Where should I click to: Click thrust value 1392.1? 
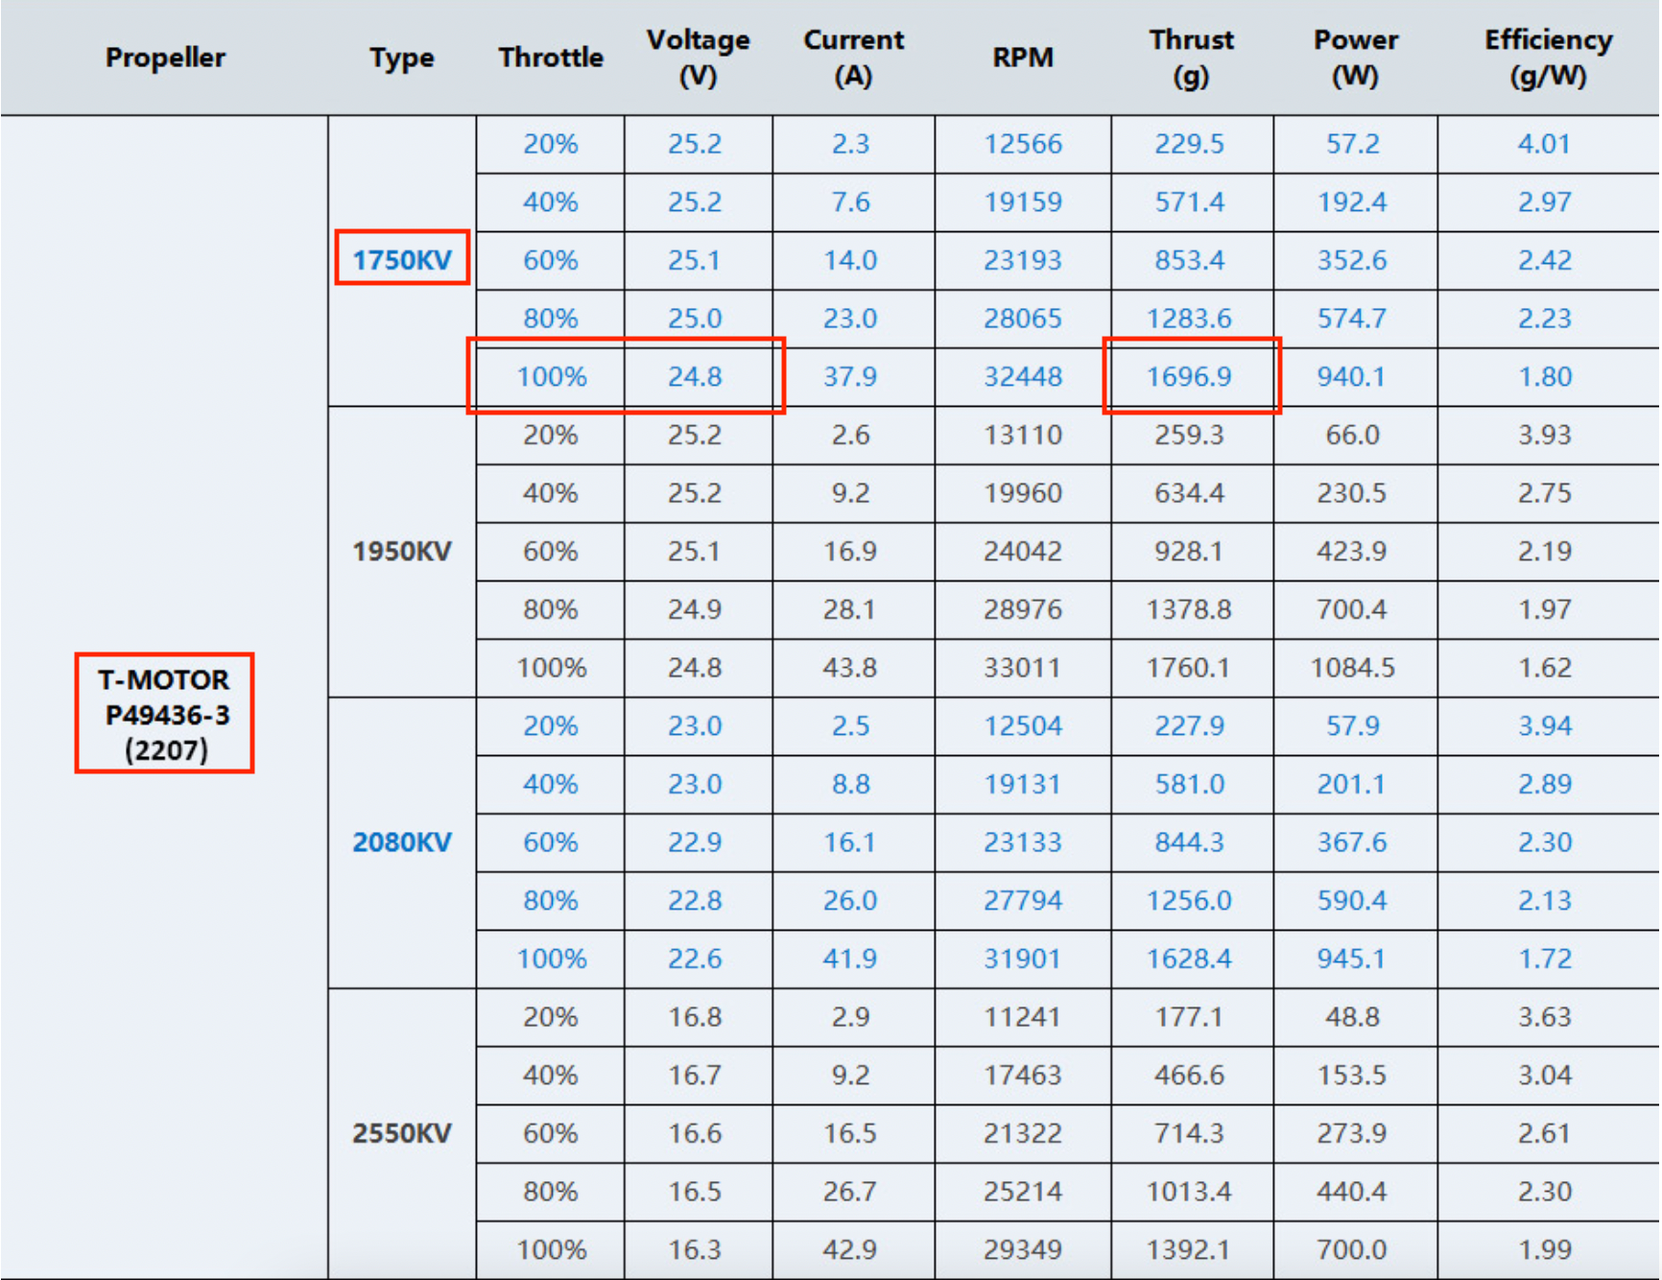click(x=1189, y=1249)
